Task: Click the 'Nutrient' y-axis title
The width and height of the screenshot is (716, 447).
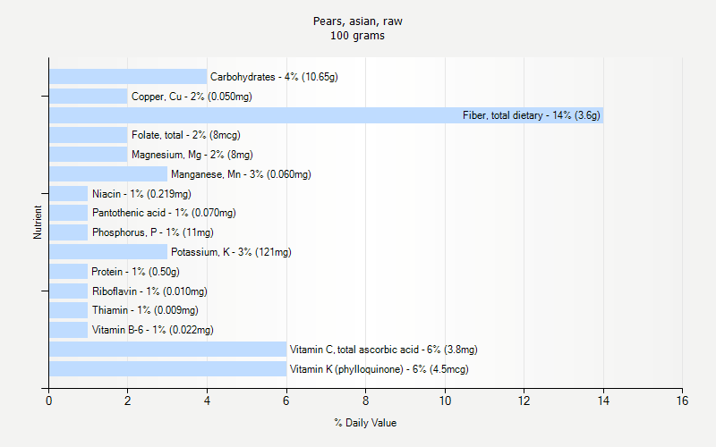Action: click(38, 222)
